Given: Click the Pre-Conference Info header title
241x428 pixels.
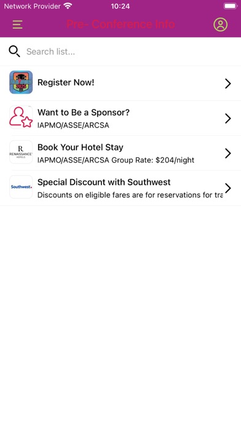Looking at the screenshot, I should coord(120,25).
